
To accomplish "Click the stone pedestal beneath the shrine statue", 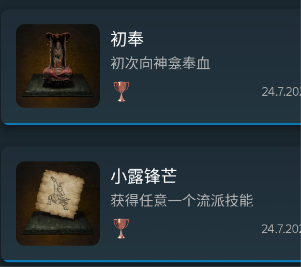I will 58,85.
